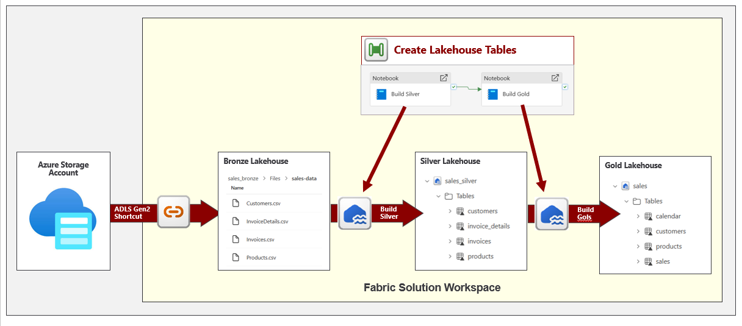Click the blue notebook icon for Build Silver

381,94
